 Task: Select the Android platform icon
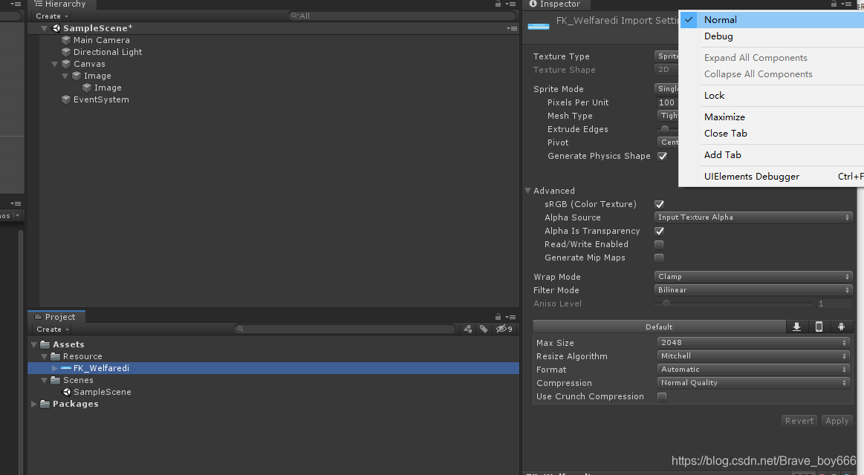pos(842,327)
